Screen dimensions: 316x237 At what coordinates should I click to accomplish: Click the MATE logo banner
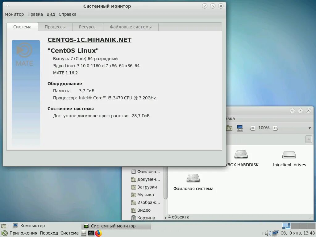pyautogui.click(x=26, y=93)
